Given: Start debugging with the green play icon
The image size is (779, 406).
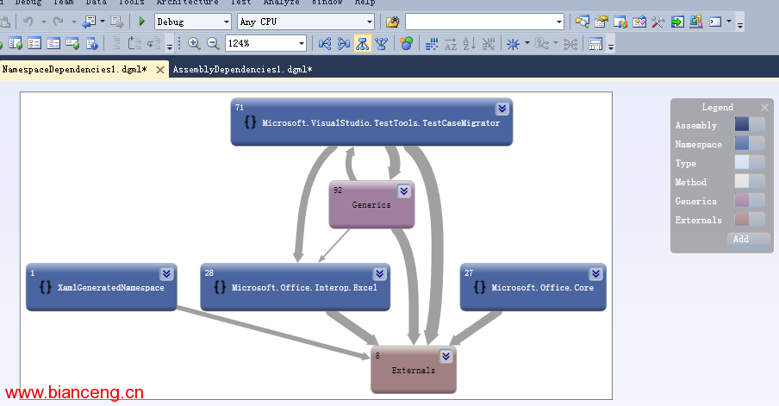Looking at the screenshot, I should [142, 22].
